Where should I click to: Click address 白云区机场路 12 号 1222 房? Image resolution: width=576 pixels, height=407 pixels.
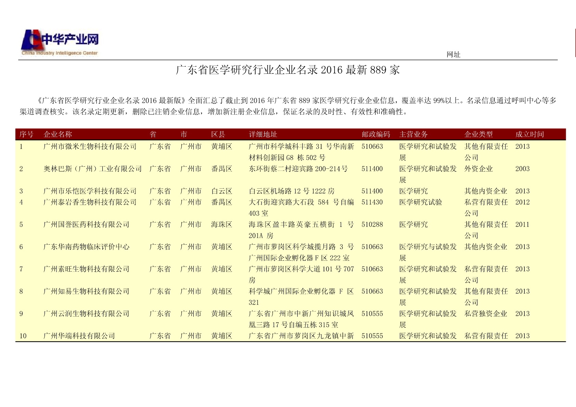click(292, 191)
